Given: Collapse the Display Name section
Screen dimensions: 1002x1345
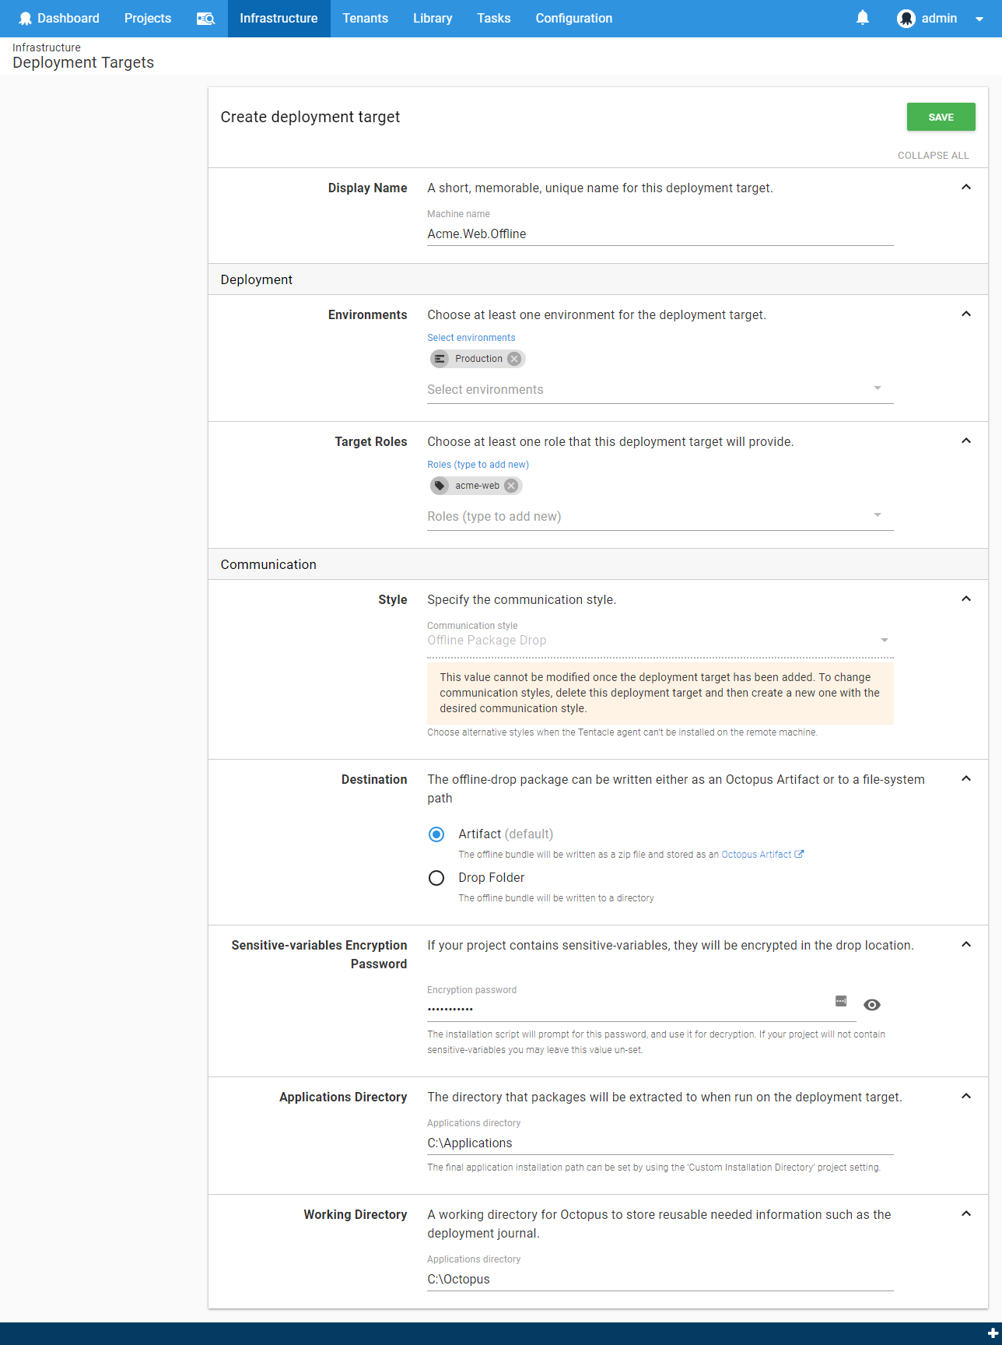Looking at the screenshot, I should pos(966,188).
